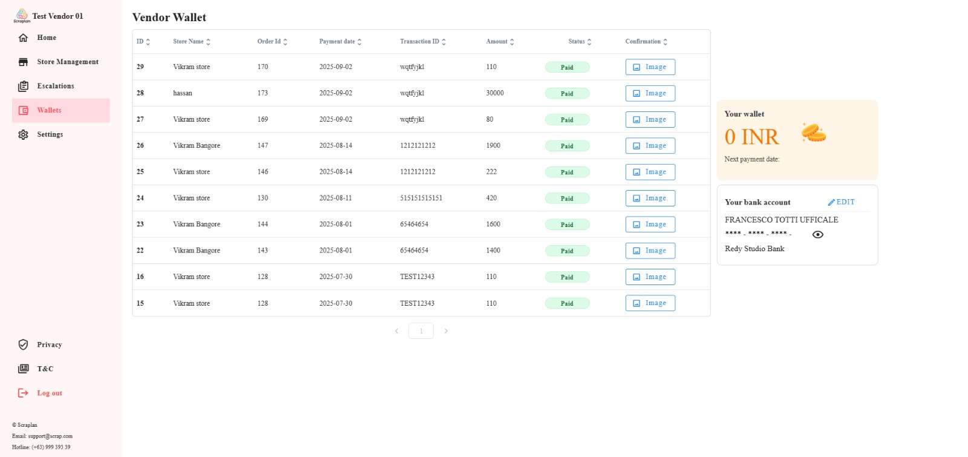Screen dimensions: 968x457
Task: Open confirmation Image for ID 22
Action: click(x=650, y=251)
